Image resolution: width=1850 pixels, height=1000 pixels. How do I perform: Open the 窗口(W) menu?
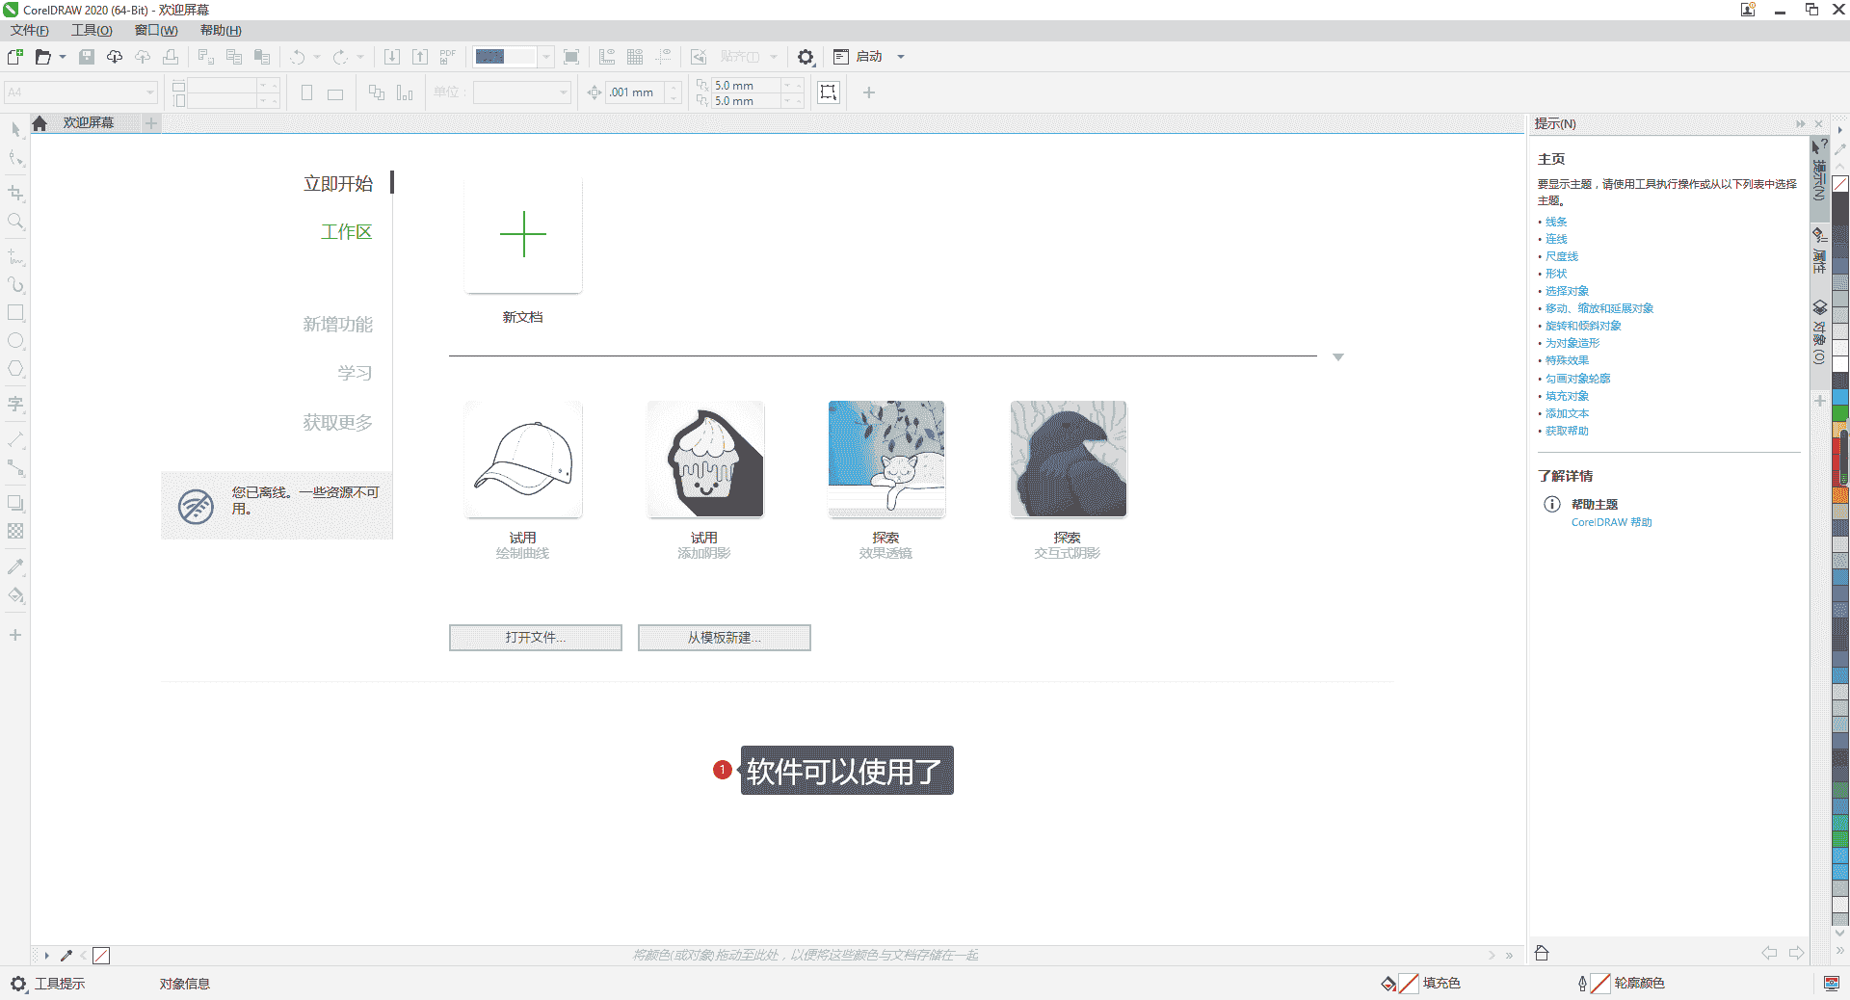(x=156, y=31)
